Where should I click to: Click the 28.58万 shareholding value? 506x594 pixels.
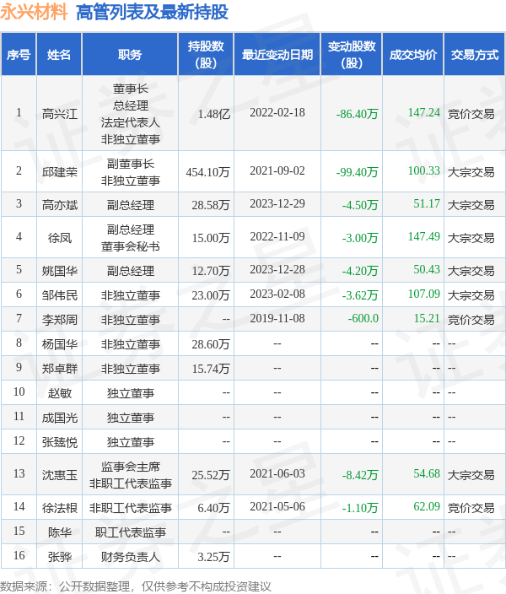(211, 205)
